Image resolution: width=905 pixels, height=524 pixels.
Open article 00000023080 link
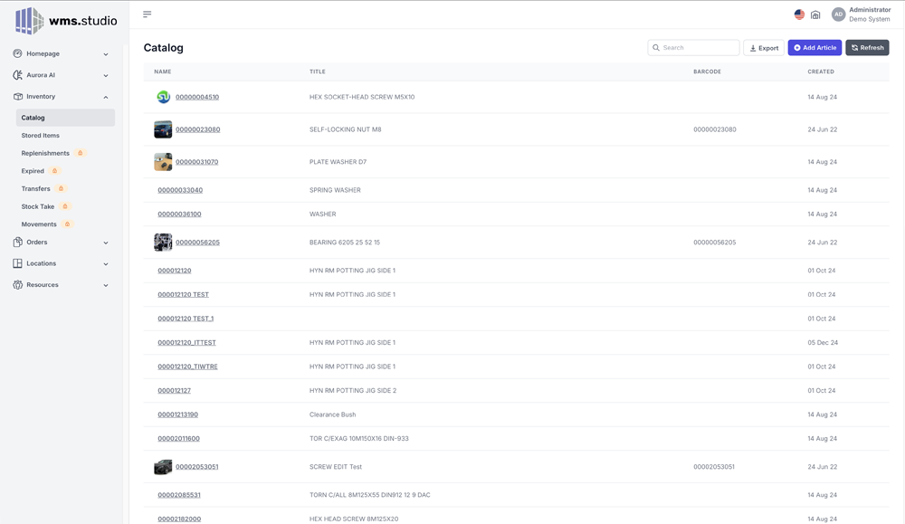point(197,129)
